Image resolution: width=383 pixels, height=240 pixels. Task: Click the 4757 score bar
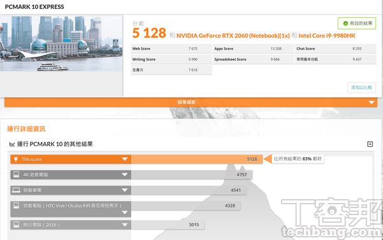[x=191, y=174]
